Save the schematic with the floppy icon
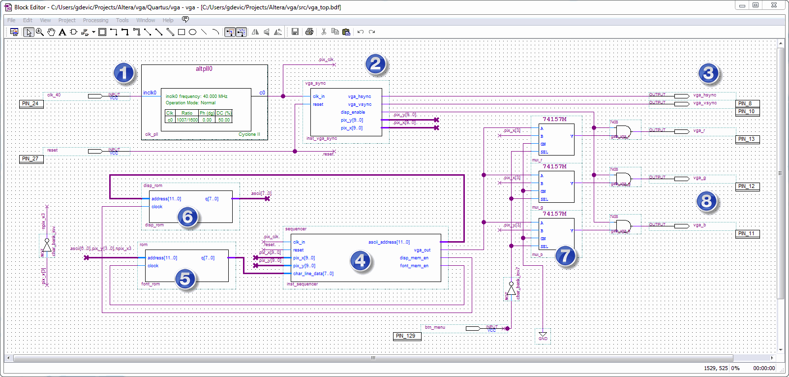This screenshot has width=789, height=377. pos(295,32)
